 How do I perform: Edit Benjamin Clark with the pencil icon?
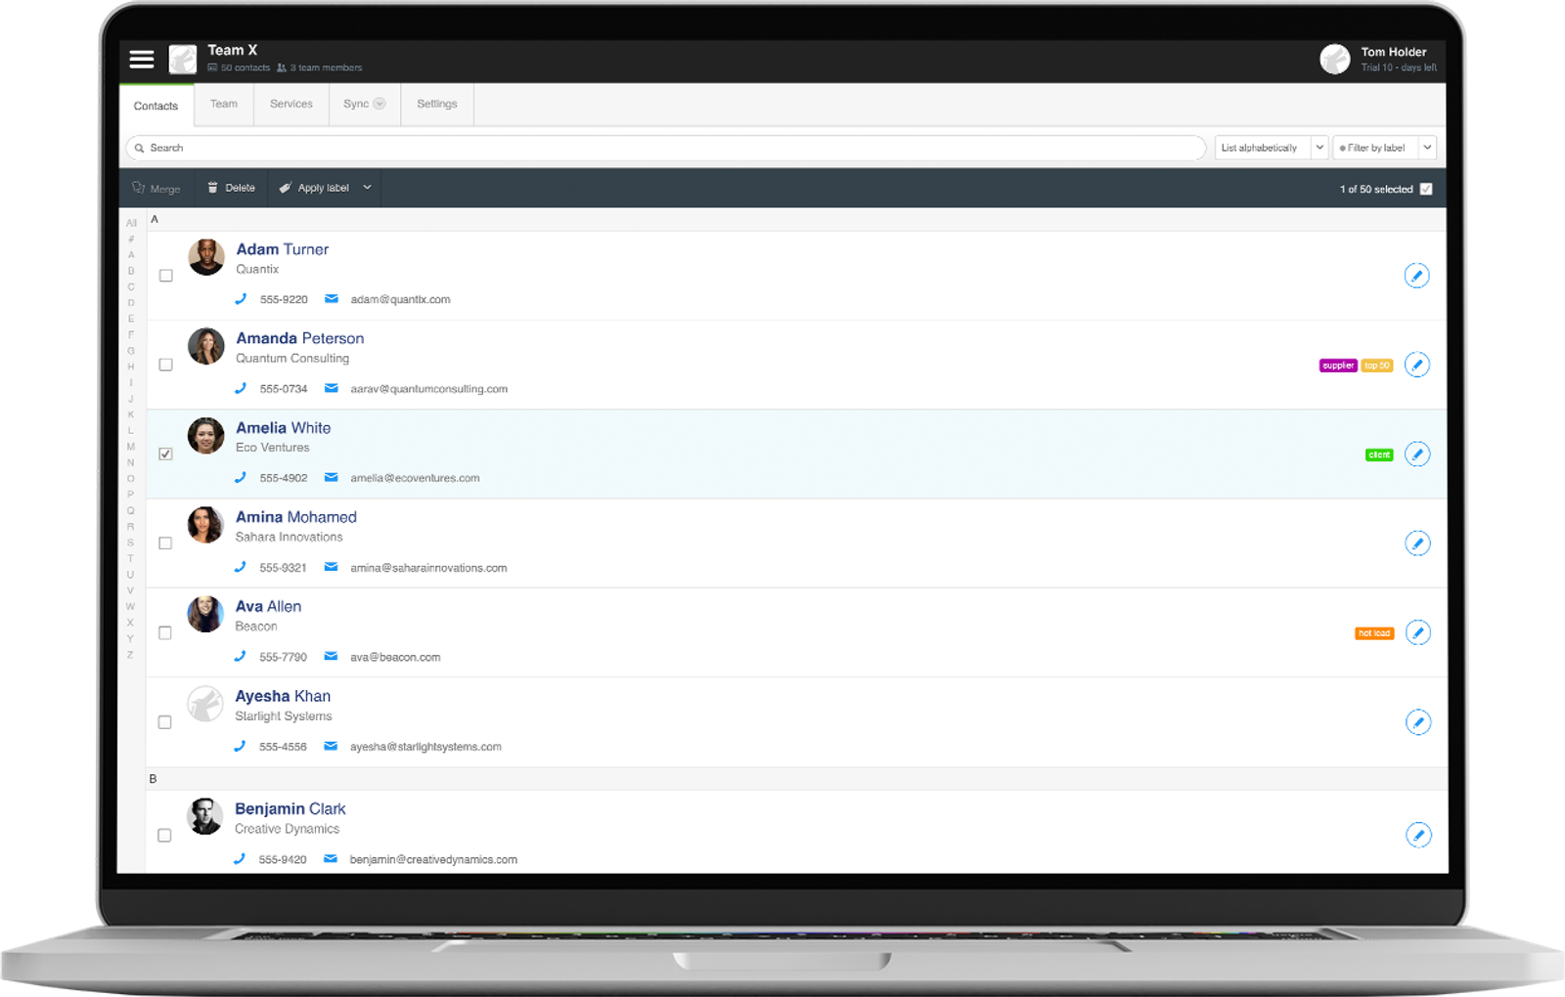click(x=1418, y=835)
